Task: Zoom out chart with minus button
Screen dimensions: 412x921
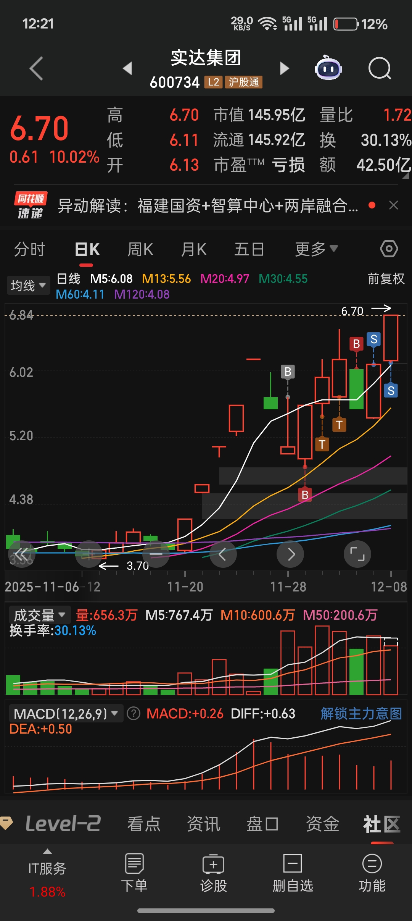Action: pos(156,554)
